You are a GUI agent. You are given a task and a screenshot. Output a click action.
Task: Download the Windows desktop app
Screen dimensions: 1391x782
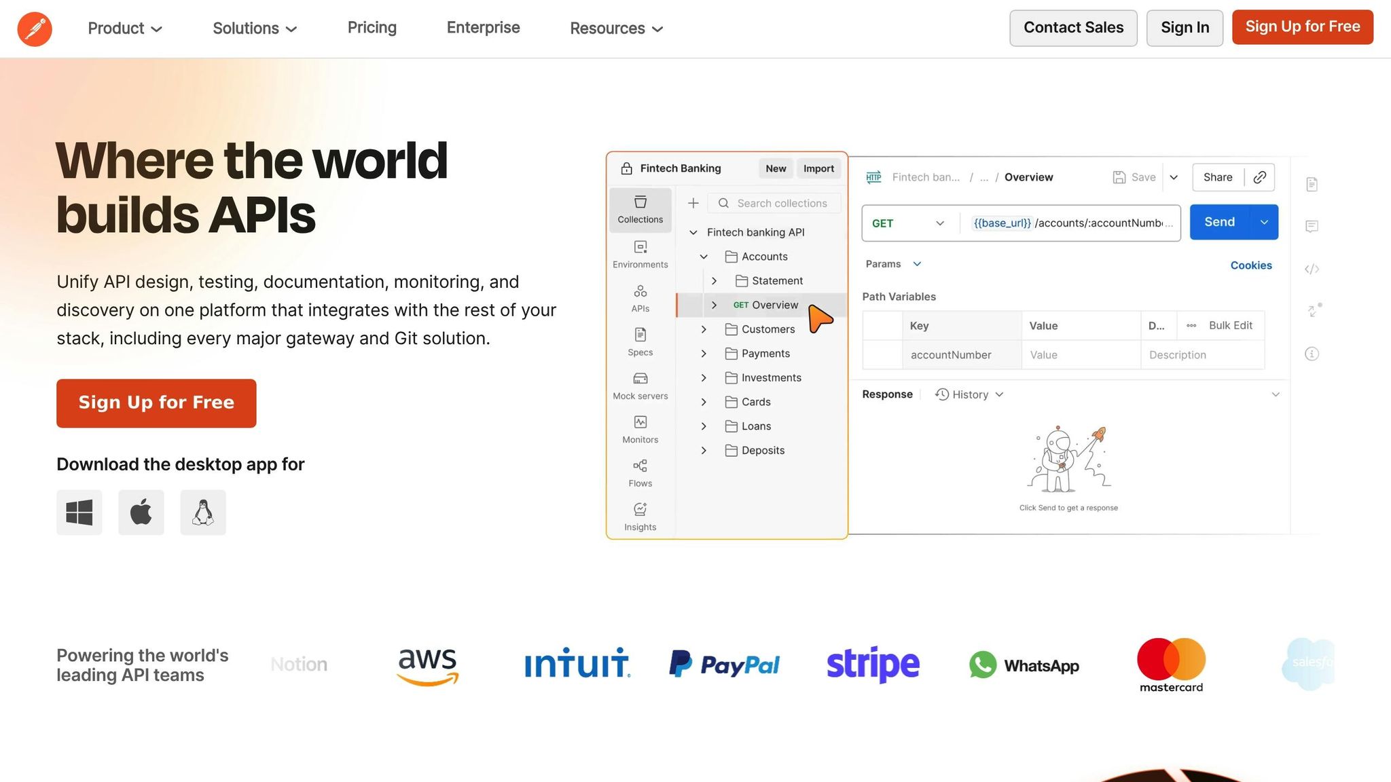pyautogui.click(x=79, y=513)
